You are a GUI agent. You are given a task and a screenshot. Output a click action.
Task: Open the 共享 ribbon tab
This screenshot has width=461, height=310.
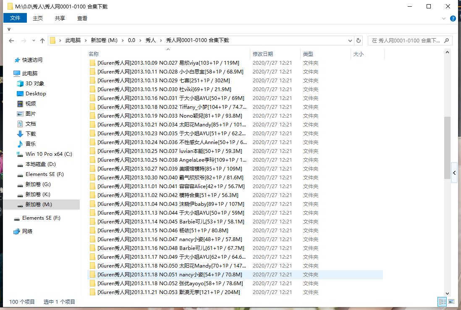[60, 18]
